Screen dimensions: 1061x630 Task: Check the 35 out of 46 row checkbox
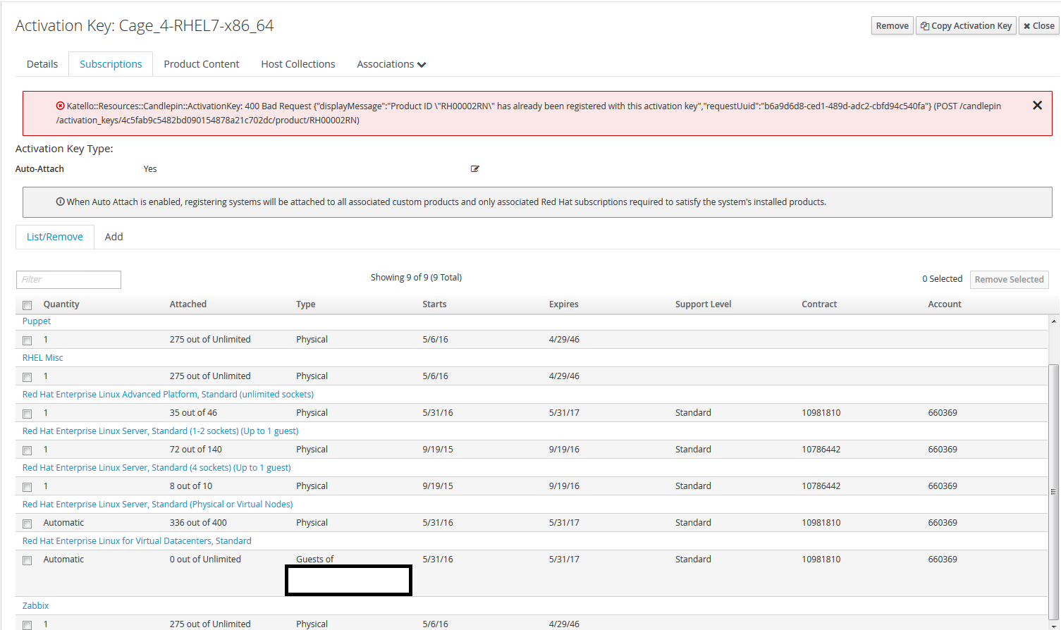[x=27, y=414]
